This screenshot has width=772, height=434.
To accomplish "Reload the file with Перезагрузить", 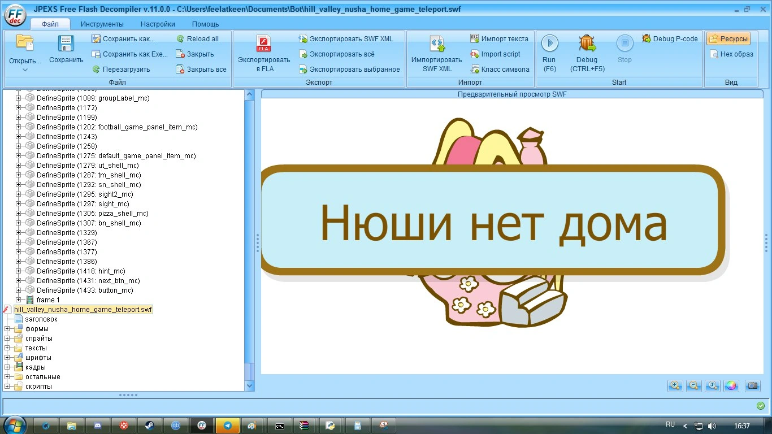I will tap(121, 70).
